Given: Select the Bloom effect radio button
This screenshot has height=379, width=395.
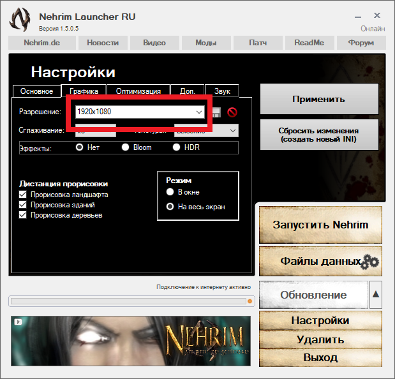Looking at the screenshot, I should tap(126, 147).
